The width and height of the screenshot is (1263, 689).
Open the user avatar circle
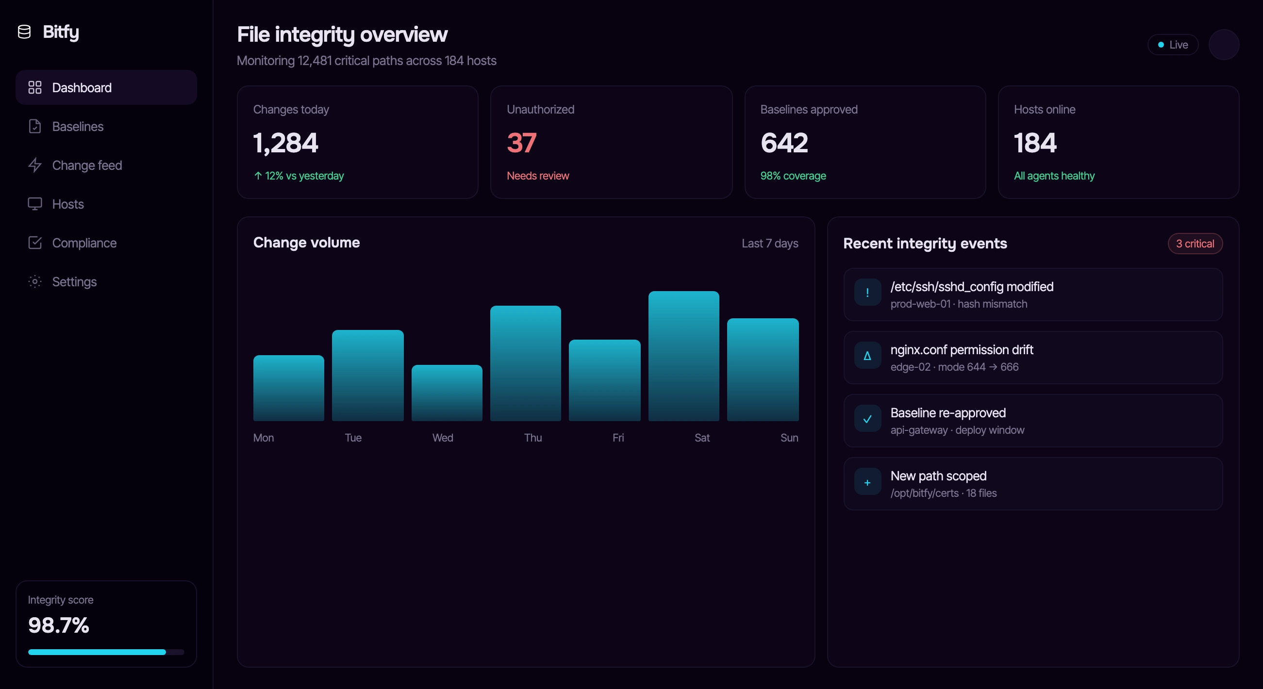click(x=1224, y=45)
